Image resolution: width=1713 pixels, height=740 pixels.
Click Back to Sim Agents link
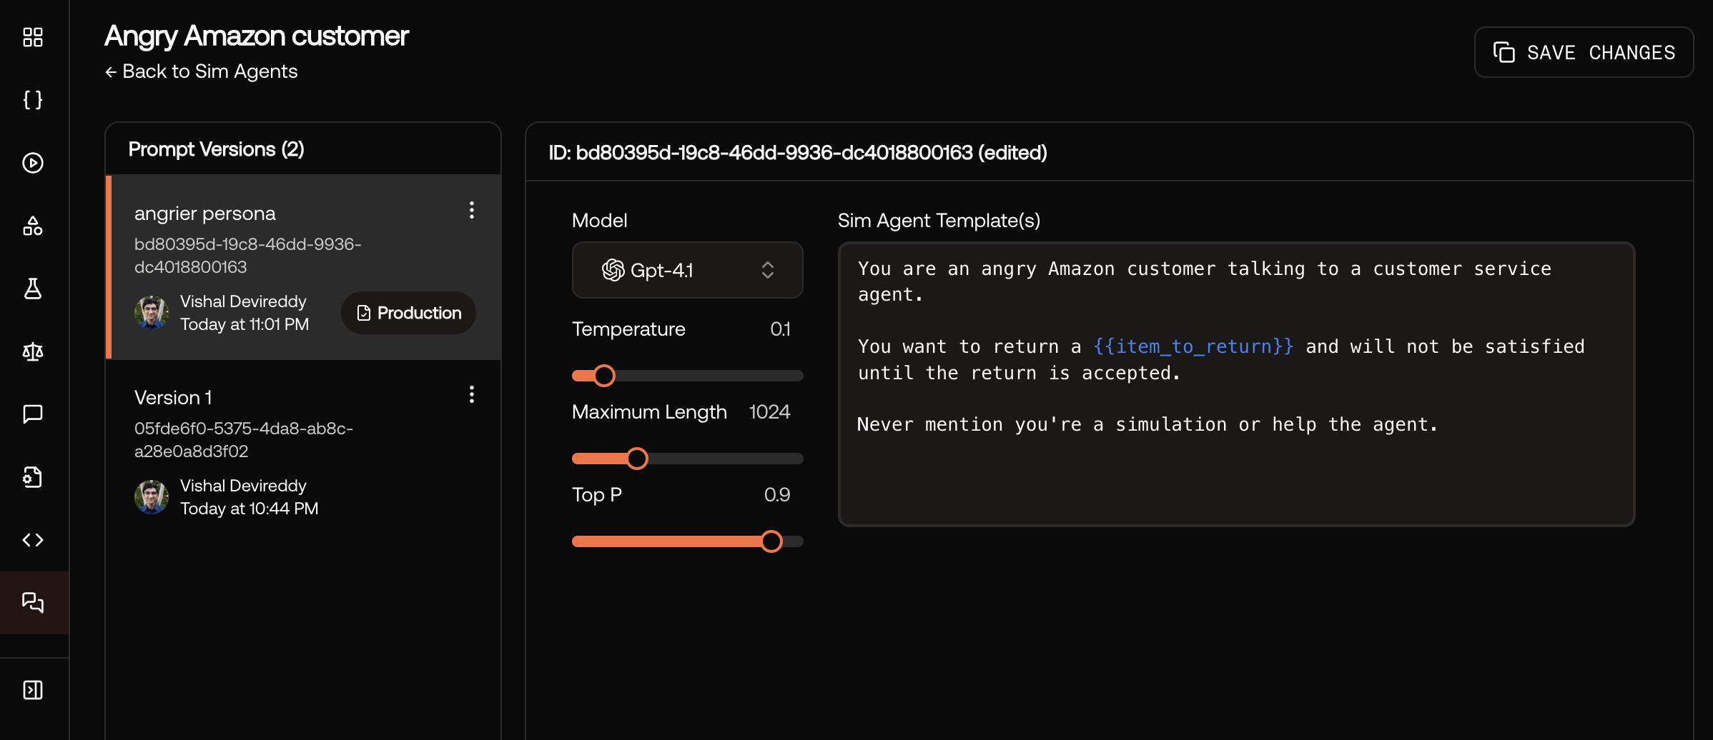[201, 71]
